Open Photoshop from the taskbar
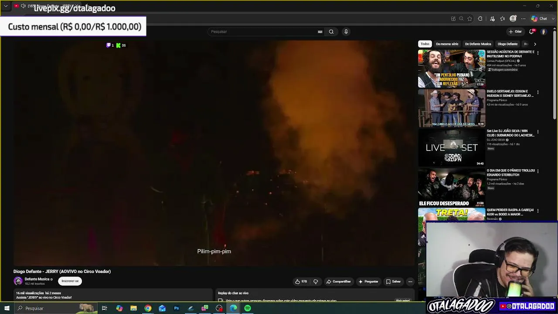The image size is (558, 314). tap(177, 308)
